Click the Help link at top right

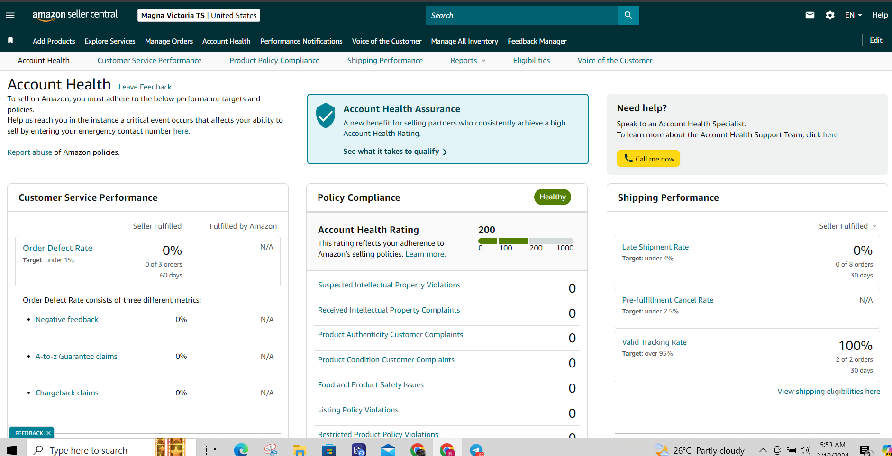[880, 15]
